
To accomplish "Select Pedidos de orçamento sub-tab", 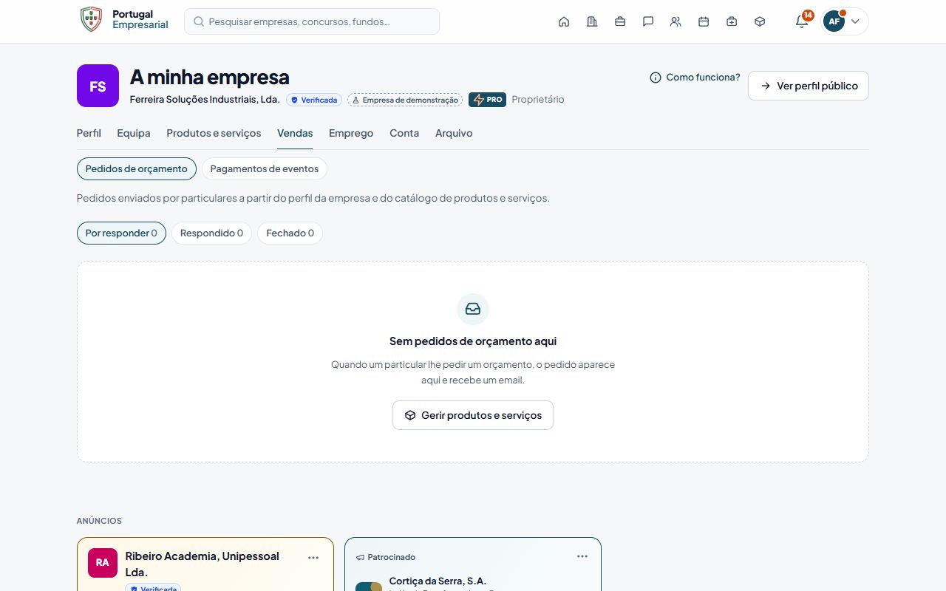I will click(x=137, y=168).
